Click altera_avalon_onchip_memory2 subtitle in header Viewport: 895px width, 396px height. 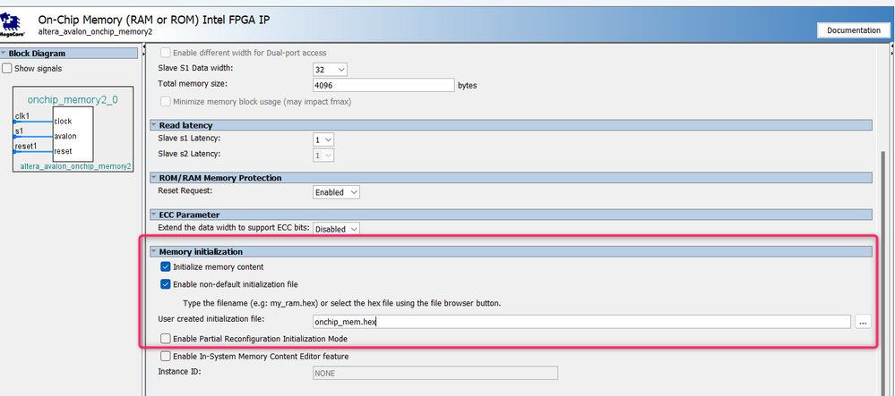[95, 32]
